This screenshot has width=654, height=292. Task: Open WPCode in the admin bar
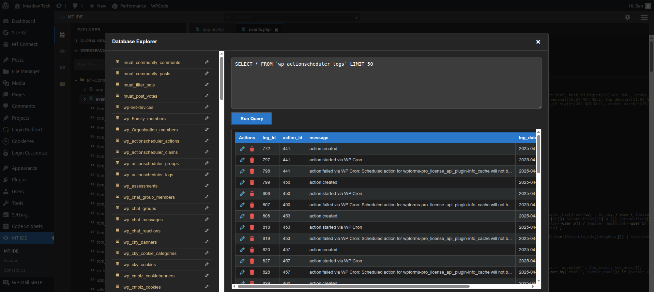(159, 6)
